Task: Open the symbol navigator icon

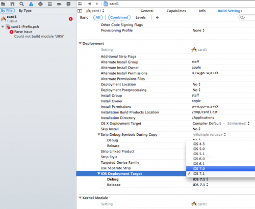Action: point(12,4)
